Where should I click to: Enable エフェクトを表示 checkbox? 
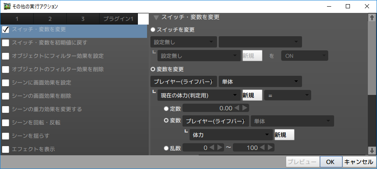coord(5,149)
